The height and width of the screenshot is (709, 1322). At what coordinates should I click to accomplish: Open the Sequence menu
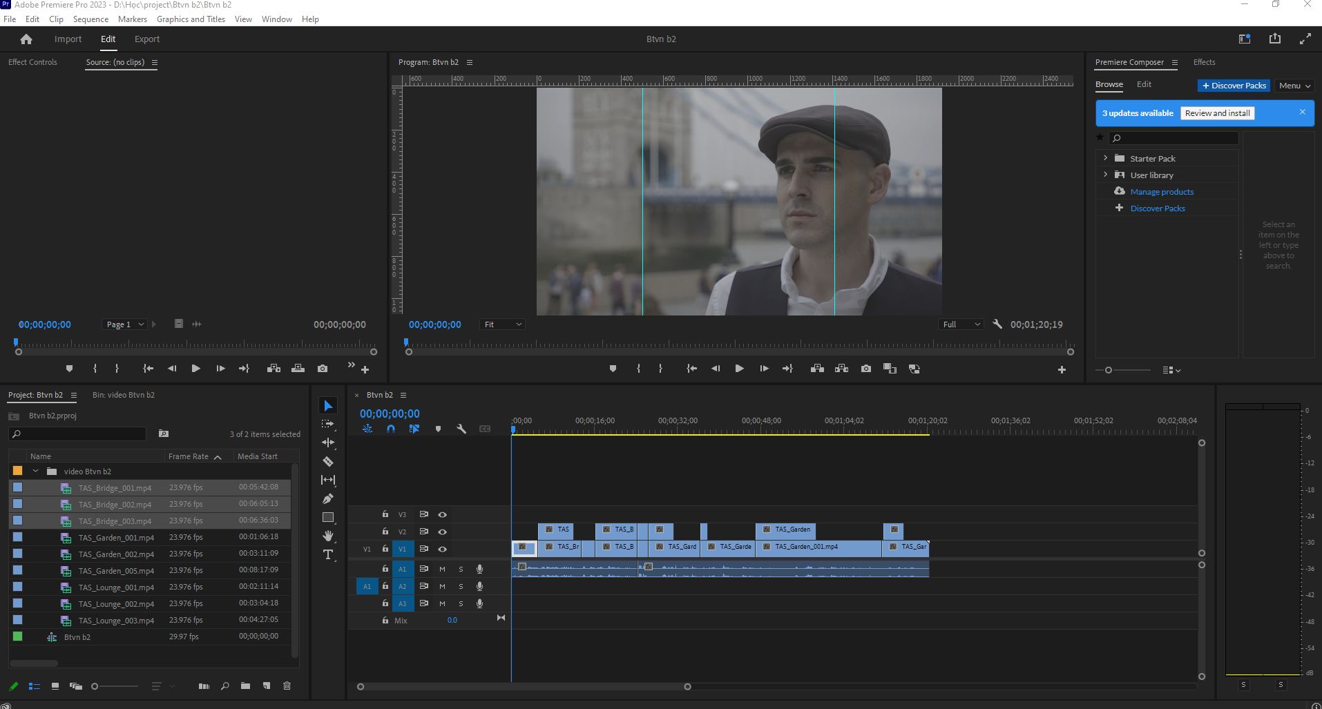click(90, 19)
